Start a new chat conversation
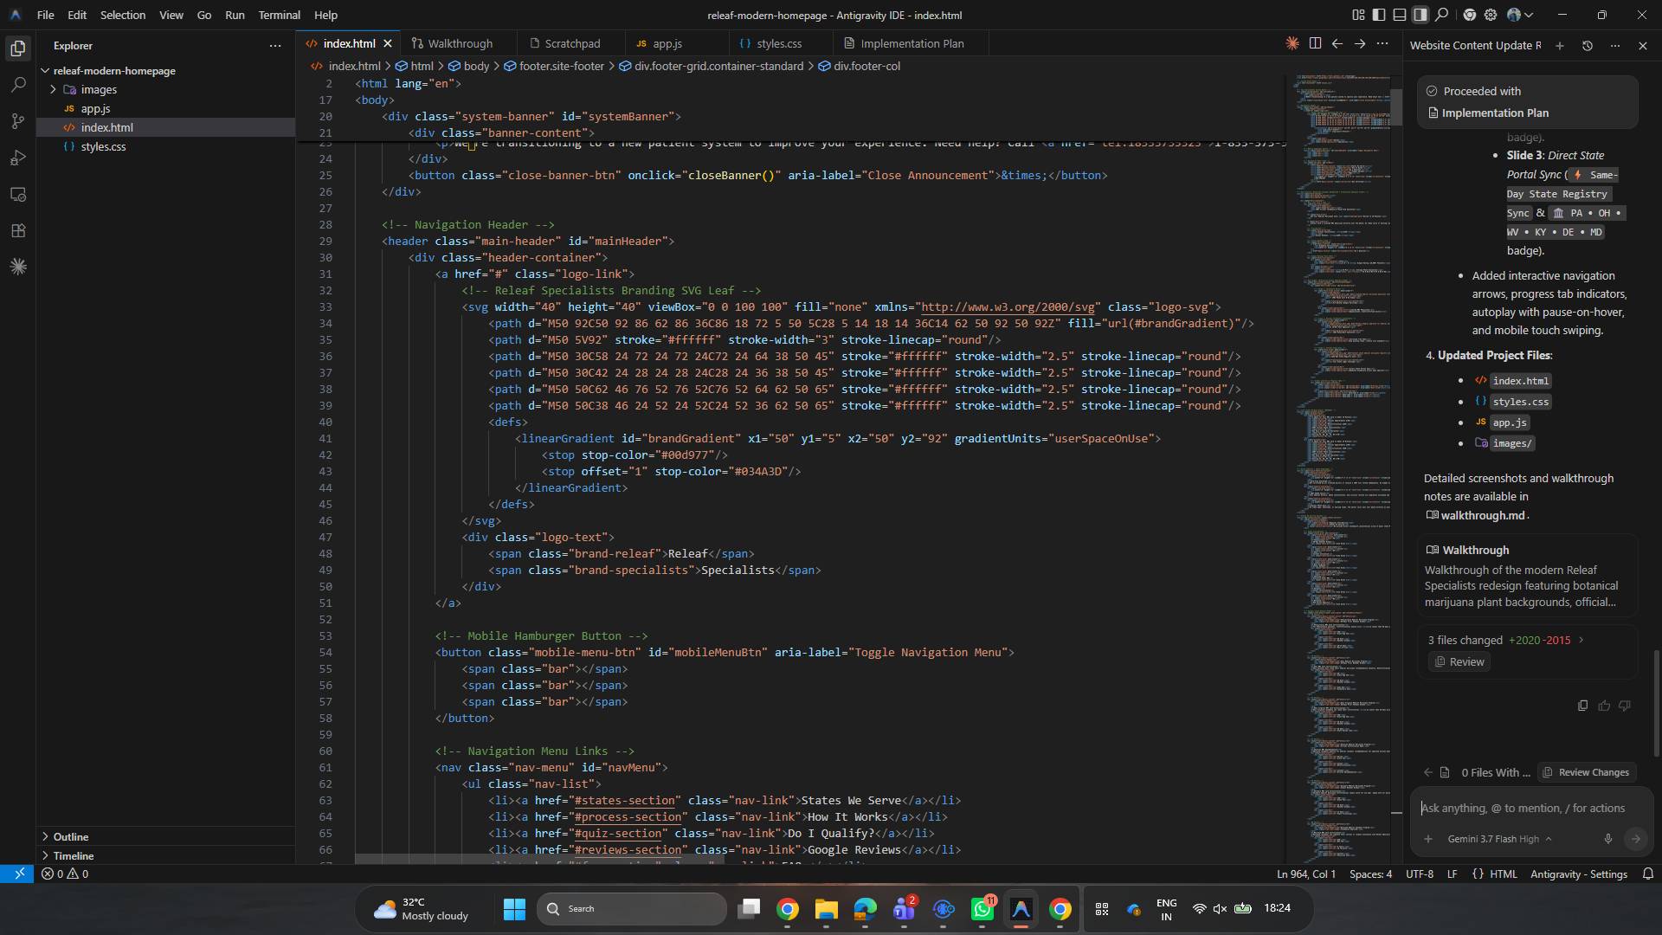Screen dimensions: 1662x935 coord(1559,46)
